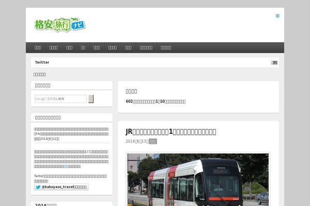Click the 格安旅行ナビ site logo

point(60,25)
